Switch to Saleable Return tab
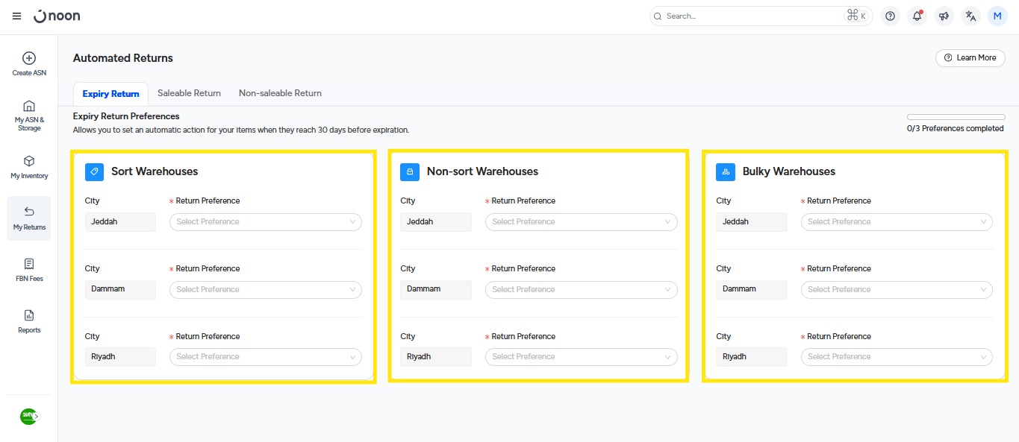The image size is (1019, 442). point(189,93)
